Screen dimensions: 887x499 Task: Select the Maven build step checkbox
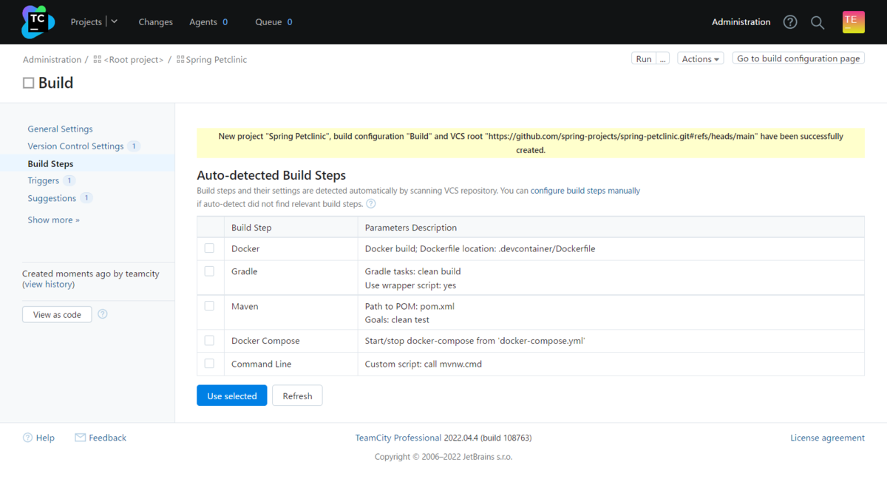[209, 306]
